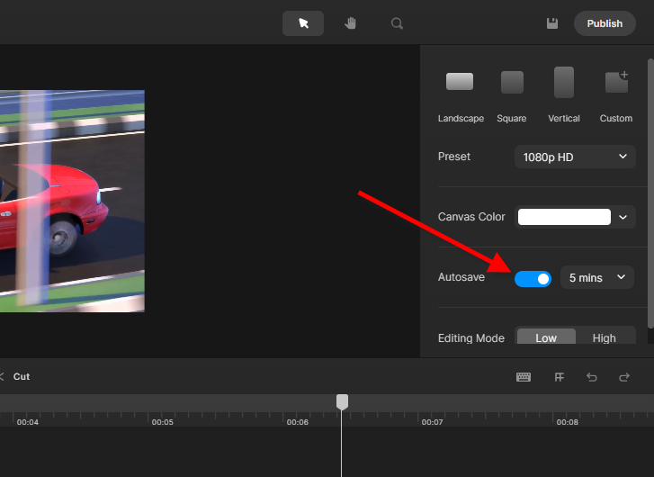The image size is (654, 477).
Task: Select the pointer selection tool
Action: coord(303,23)
